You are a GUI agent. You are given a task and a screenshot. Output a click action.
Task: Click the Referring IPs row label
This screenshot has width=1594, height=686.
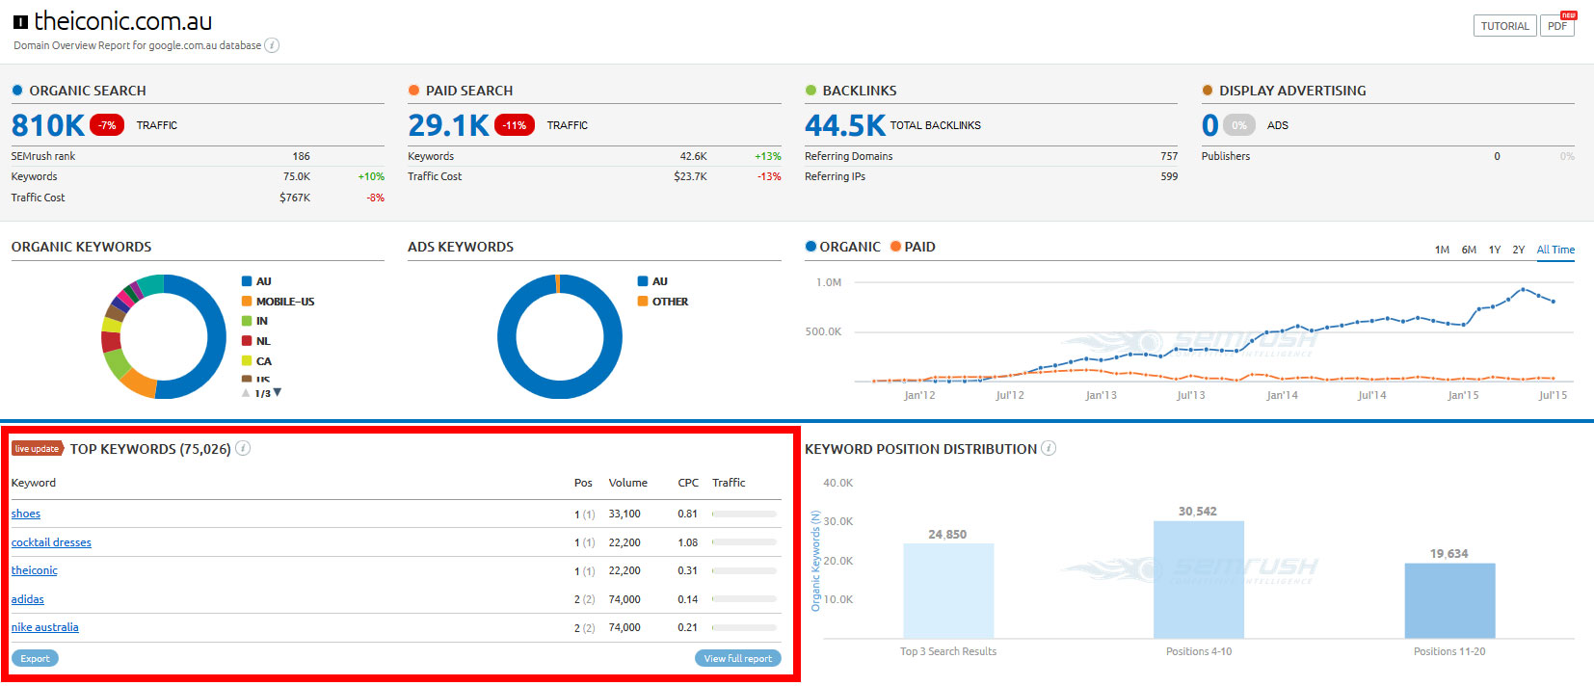[835, 176]
